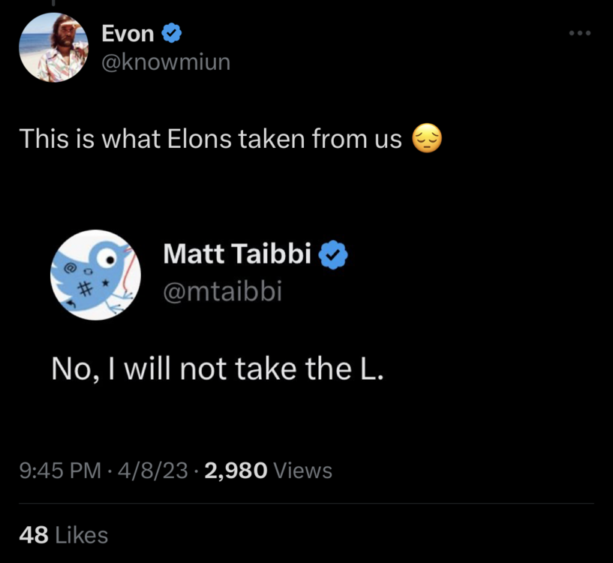Click the pensive face emoji

click(x=428, y=139)
